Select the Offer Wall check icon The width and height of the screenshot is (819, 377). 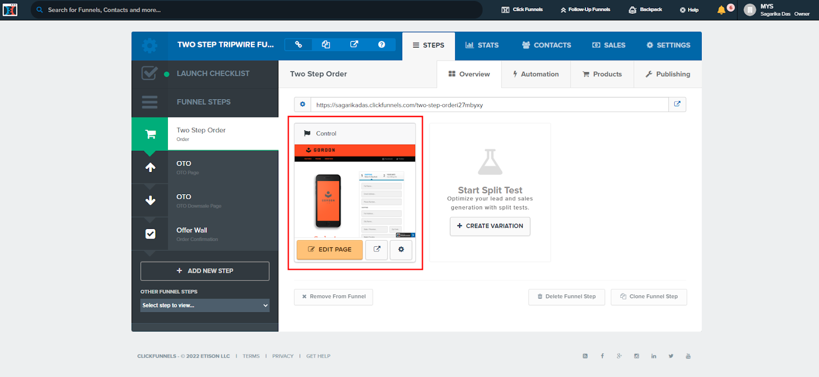tap(150, 233)
